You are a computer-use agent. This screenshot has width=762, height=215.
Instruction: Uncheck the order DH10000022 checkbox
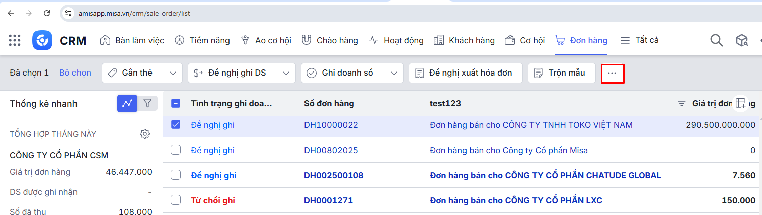176,125
